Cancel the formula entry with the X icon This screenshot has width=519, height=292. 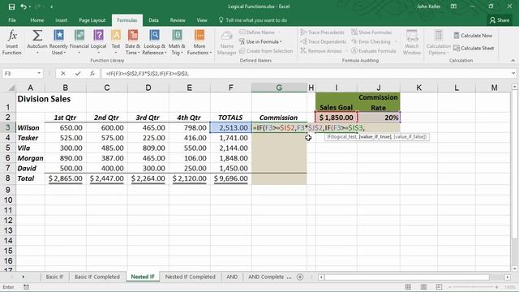(63, 74)
